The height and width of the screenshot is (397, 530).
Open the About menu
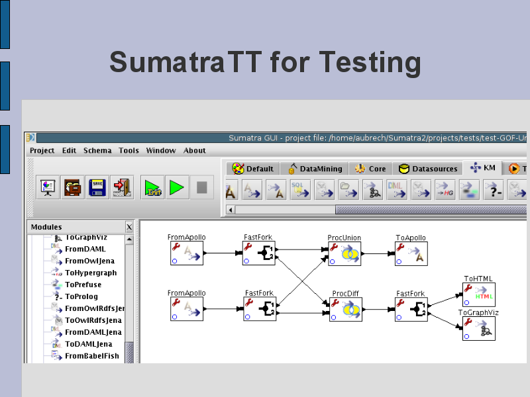(x=194, y=151)
